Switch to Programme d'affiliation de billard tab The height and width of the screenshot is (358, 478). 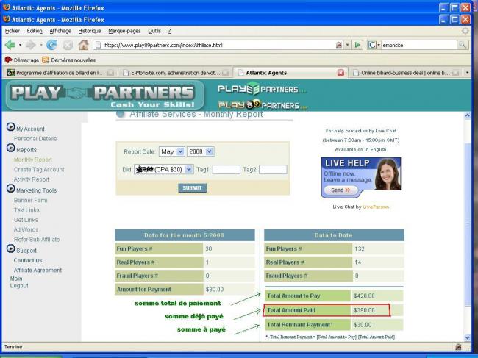tap(60, 73)
